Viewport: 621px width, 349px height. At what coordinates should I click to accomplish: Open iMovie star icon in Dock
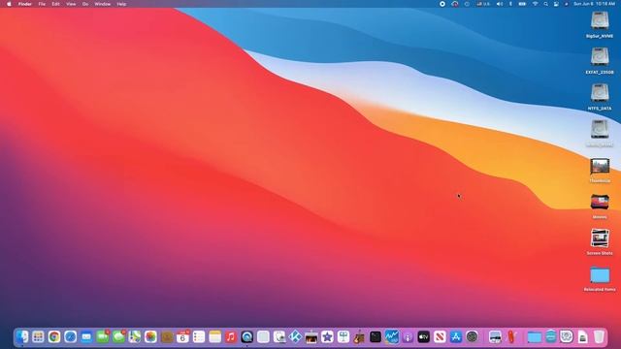click(x=327, y=336)
